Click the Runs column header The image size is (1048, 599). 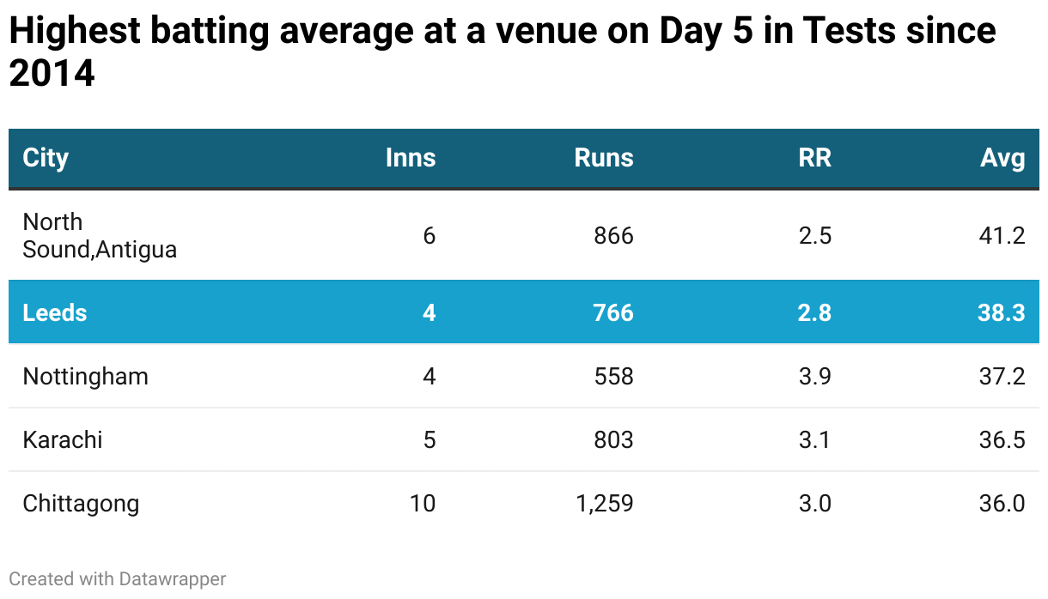(x=603, y=158)
